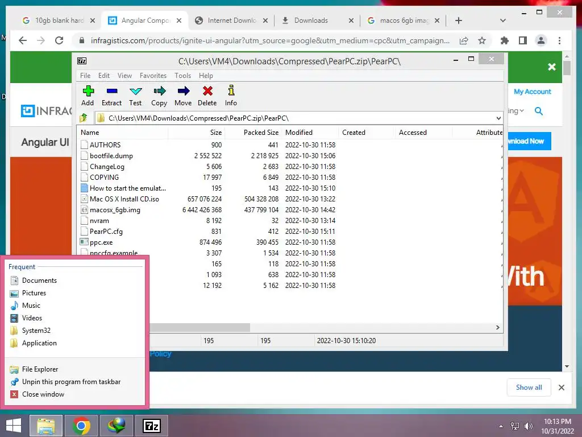Open System32 from the jump list

(x=74, y=331)
